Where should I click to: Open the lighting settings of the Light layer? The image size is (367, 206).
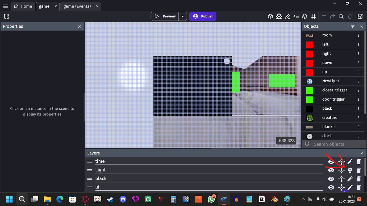click(350, 170)
